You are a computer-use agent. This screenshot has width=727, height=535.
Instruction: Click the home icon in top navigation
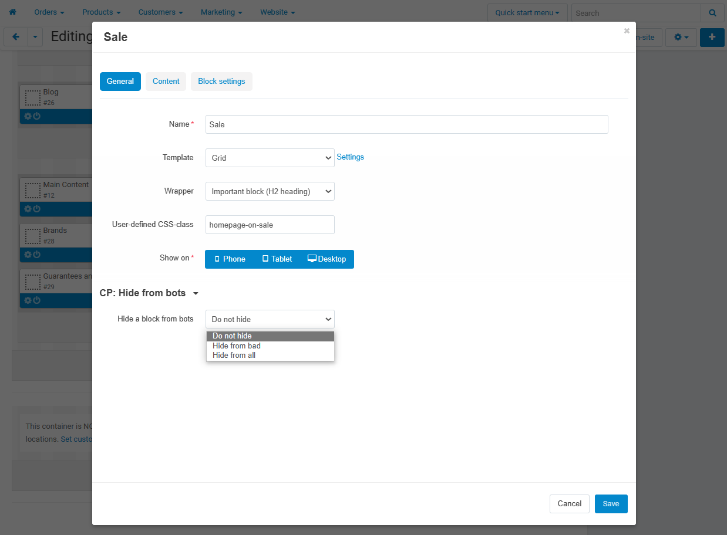click(x=12, y=12)
